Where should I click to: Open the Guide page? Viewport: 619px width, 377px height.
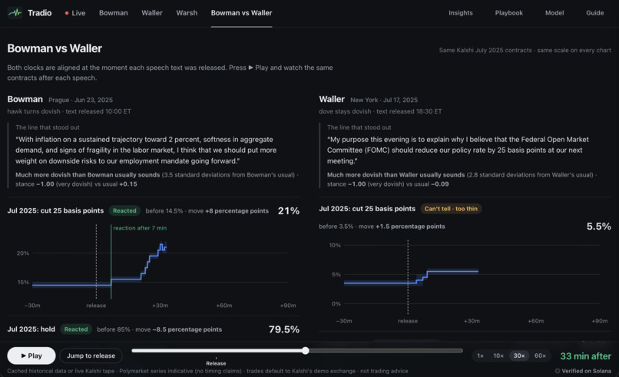point(594,13)
